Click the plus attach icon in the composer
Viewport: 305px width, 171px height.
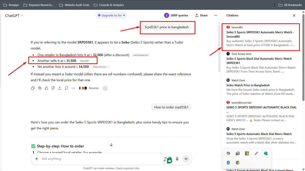coord(37,159)
